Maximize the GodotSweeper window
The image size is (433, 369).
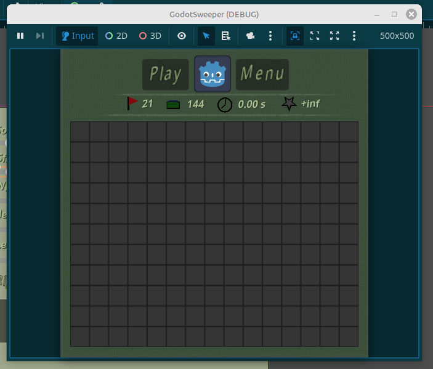394,14
